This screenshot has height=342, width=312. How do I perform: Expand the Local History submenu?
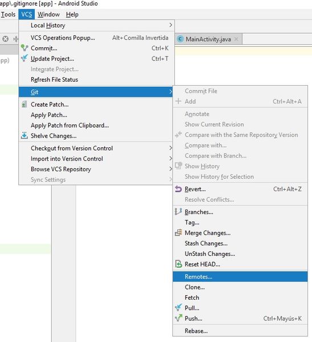96,25
